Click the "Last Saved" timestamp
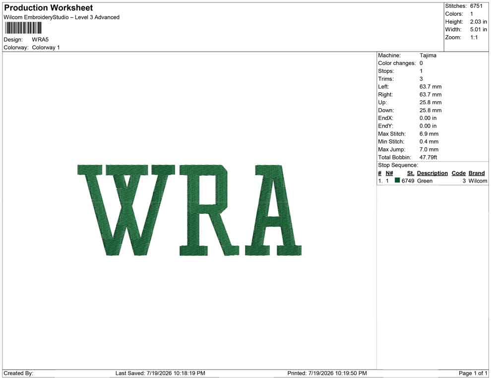This screenshot has height=378, width=491. click(160, 373)
